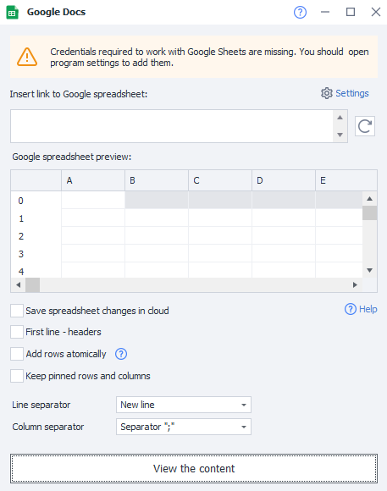Expand the Line separator dropdown
Viewport: 387px width, 491px height.
pos(183,405)
